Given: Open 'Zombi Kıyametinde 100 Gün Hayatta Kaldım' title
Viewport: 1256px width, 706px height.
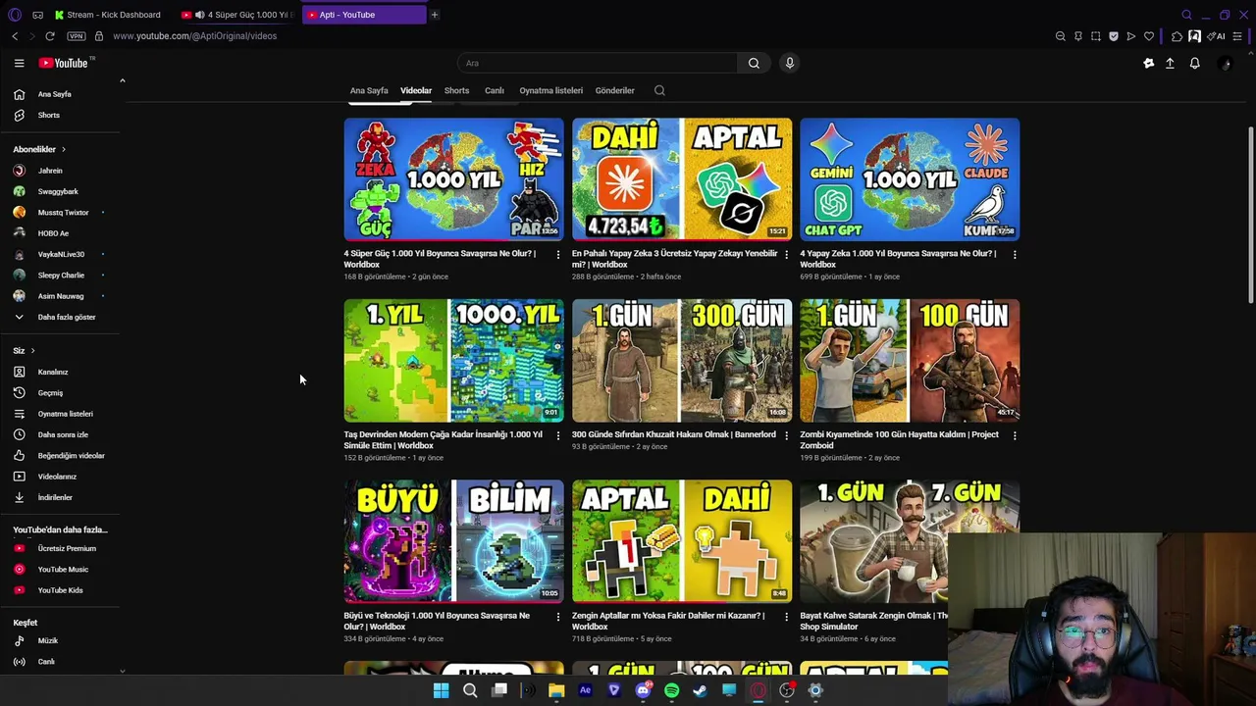Looking at the screenshot, I should click(x=899, y=440).
